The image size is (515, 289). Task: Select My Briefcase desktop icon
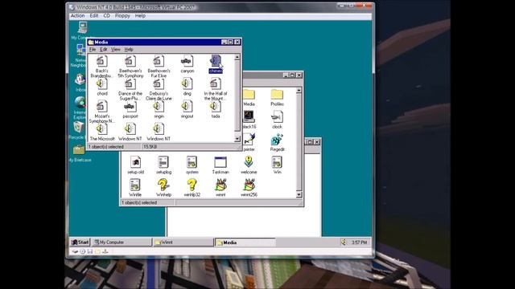point(79,150)
